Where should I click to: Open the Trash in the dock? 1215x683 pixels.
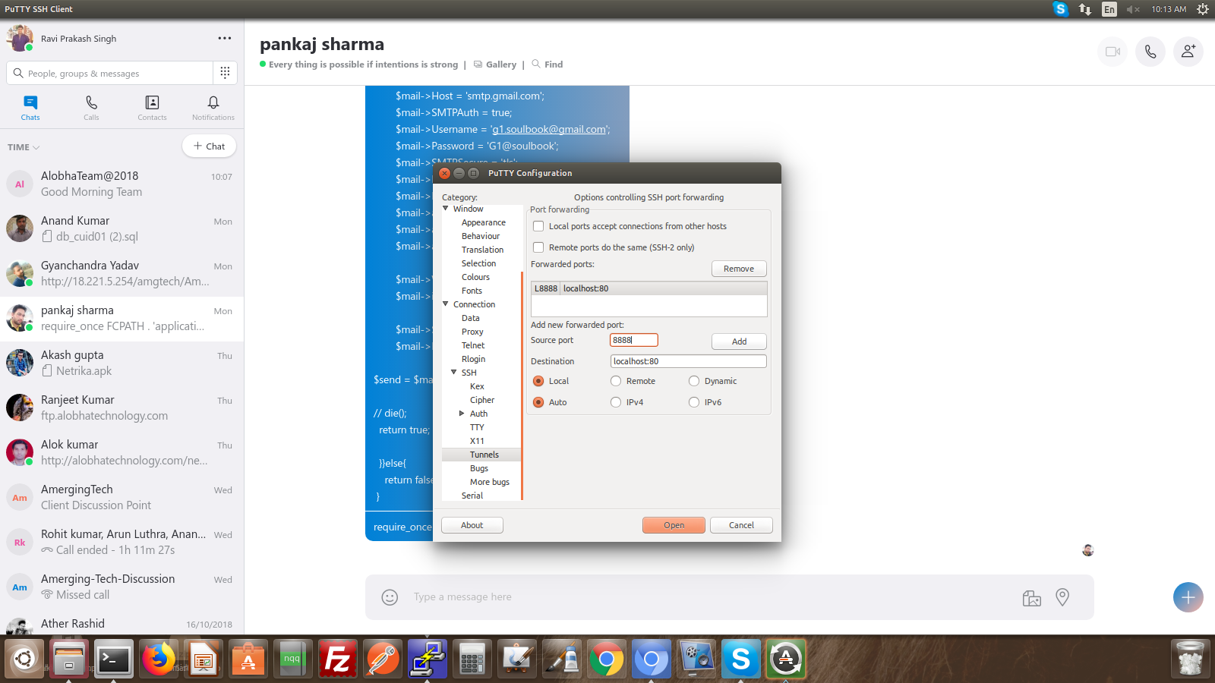pyautogui.click(x=1189, y=659)
